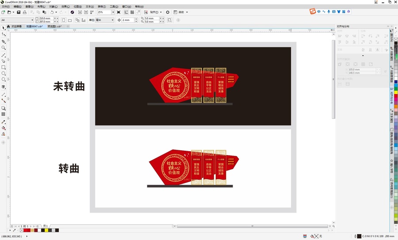This screenshot has width=398, height=240.
Task: Select the Zoom magnifier tool
Action: 3,47
